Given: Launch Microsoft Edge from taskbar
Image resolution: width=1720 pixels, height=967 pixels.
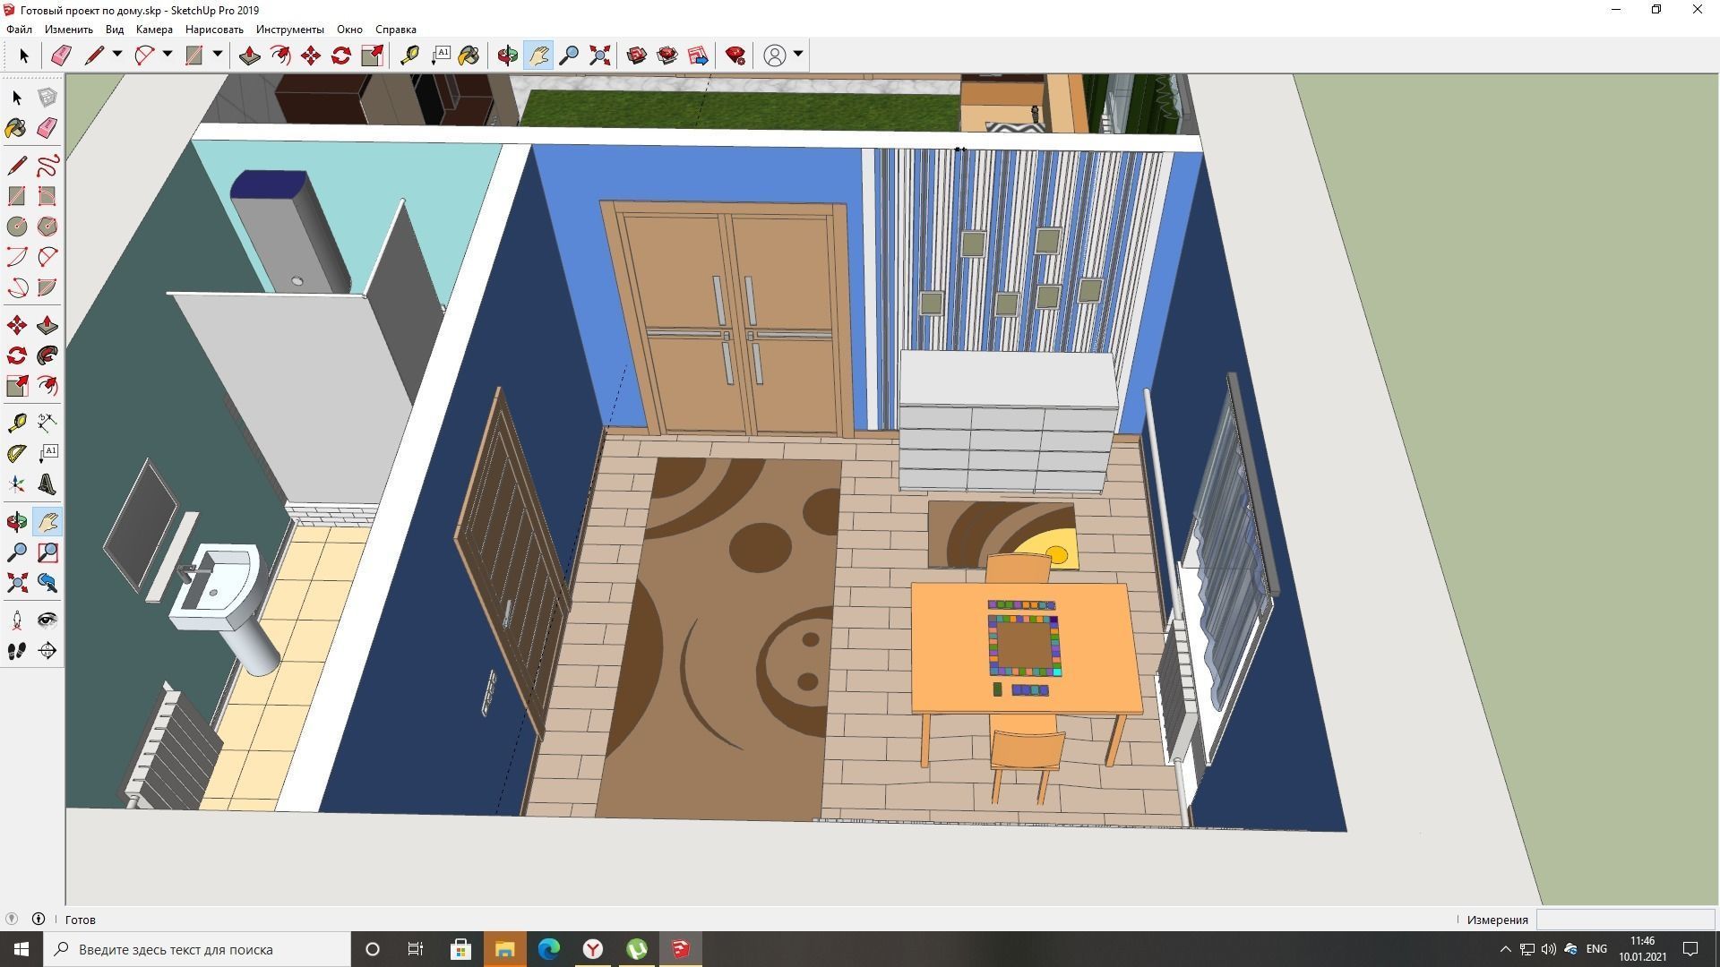Looking at the screenshot, I should pyautogui.click(x=549, y=949).
